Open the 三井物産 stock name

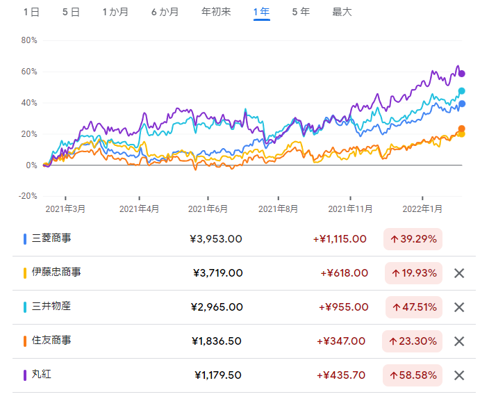coord(51,306)
